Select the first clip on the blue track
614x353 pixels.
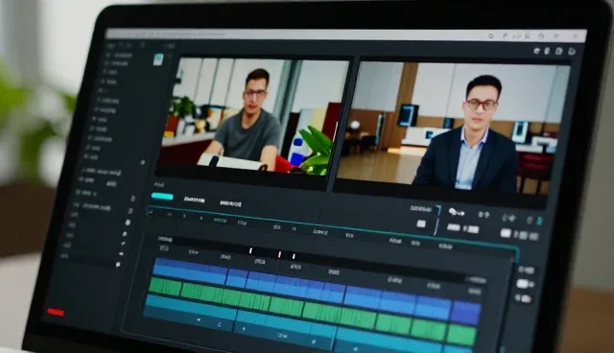(190, 271)
